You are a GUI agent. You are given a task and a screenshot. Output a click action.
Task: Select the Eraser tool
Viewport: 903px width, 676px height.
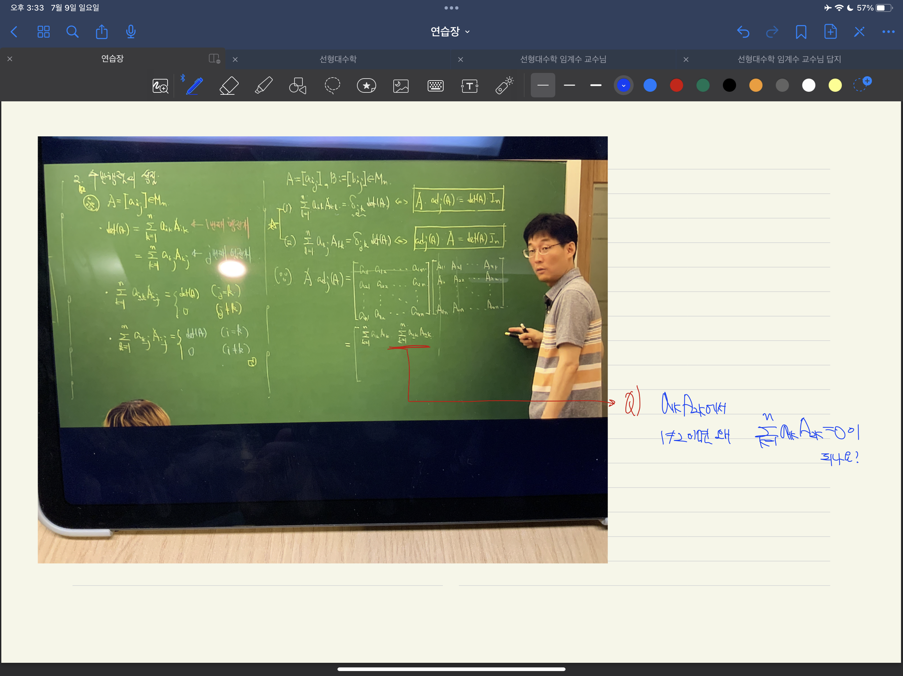pyautogui.click(x=229, y=85)
